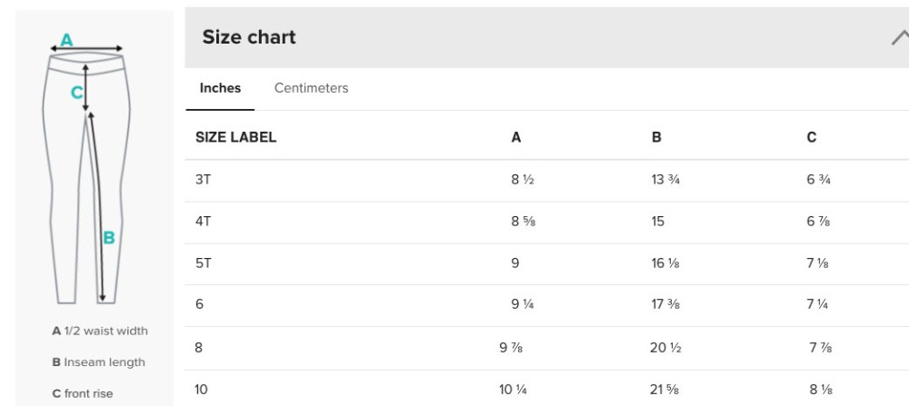This screenshot has height=406, width=909.
Task: Click the SIZE LABEL column header
Action: pyautogui.click(x=236, y=137)
